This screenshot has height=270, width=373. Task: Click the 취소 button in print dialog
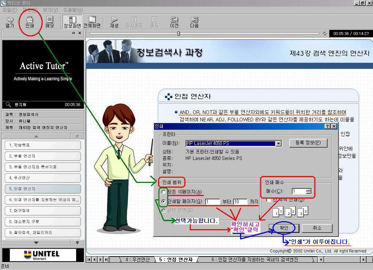317,228
